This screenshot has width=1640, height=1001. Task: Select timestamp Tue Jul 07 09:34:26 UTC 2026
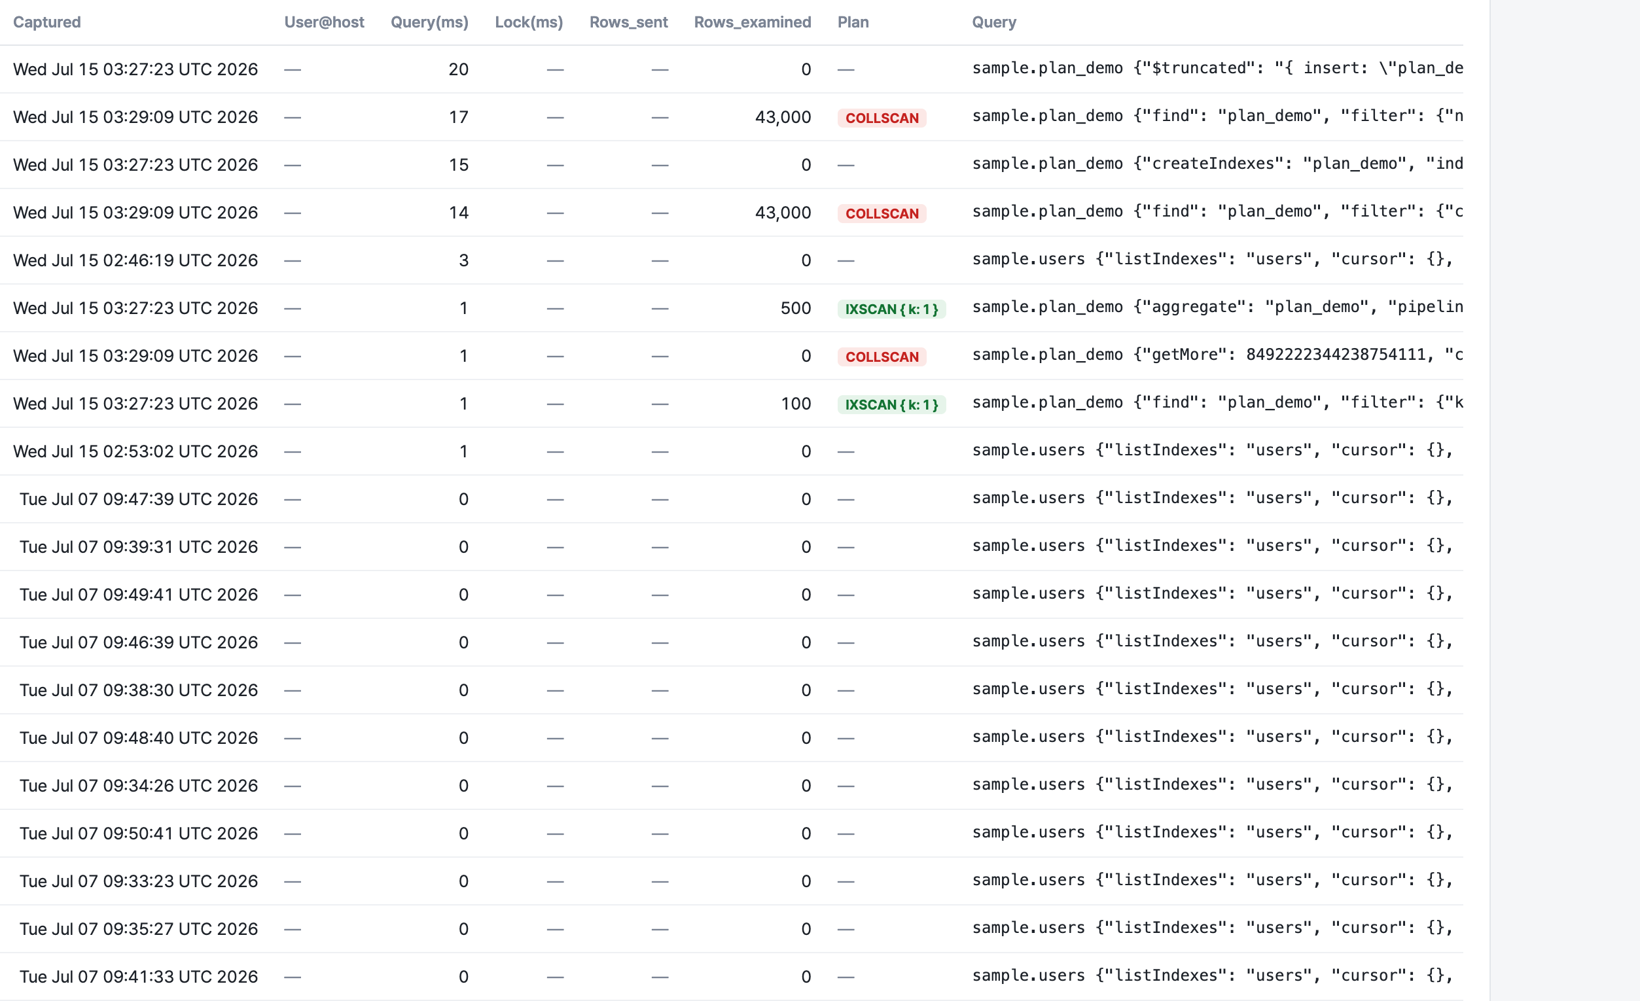[139, 786]
